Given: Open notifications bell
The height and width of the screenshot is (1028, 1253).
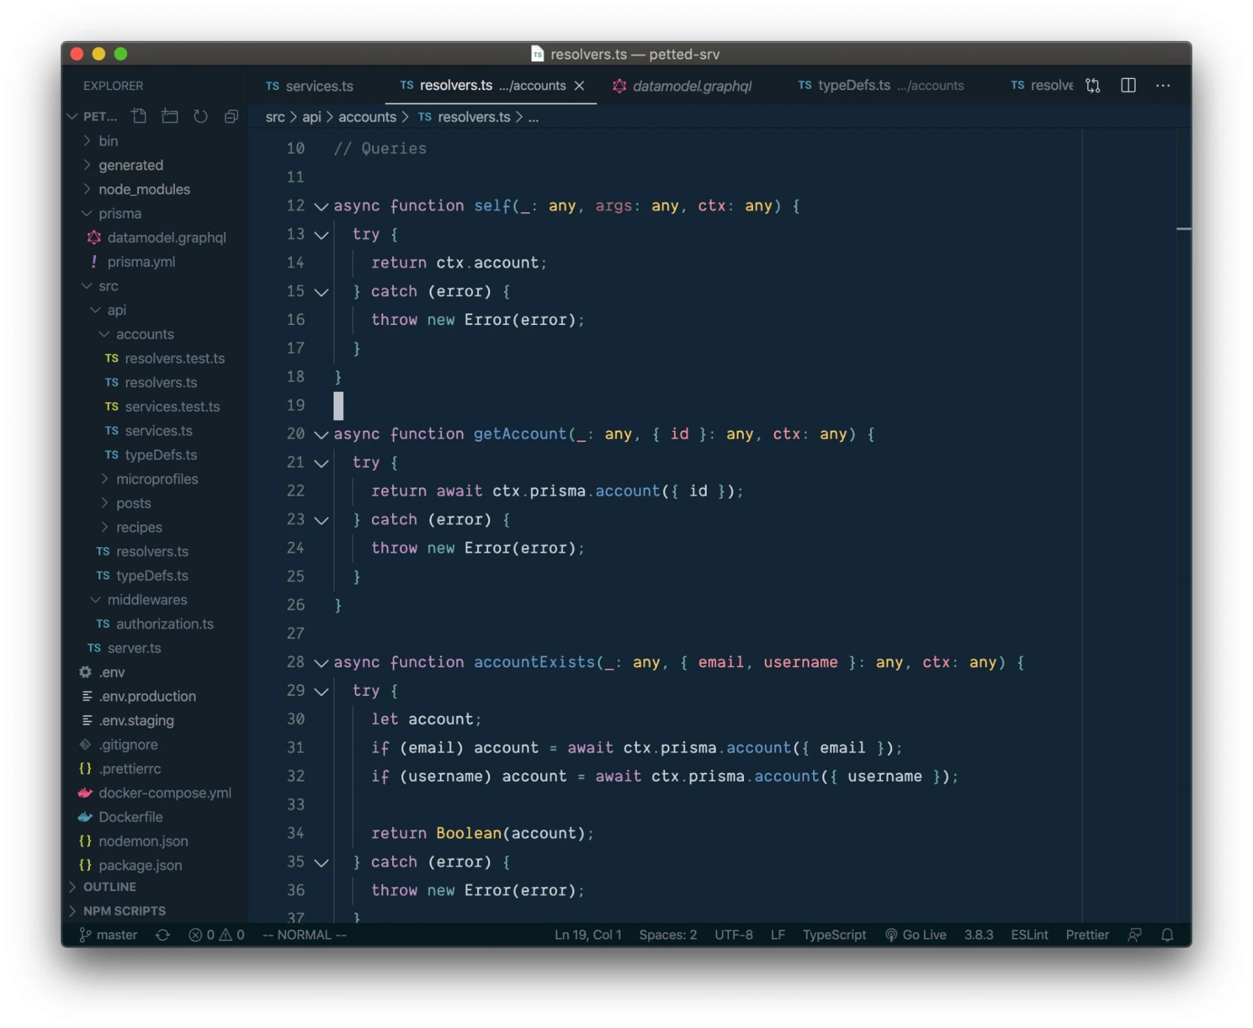Looking at the screenshot, I should pos(1167,935).
